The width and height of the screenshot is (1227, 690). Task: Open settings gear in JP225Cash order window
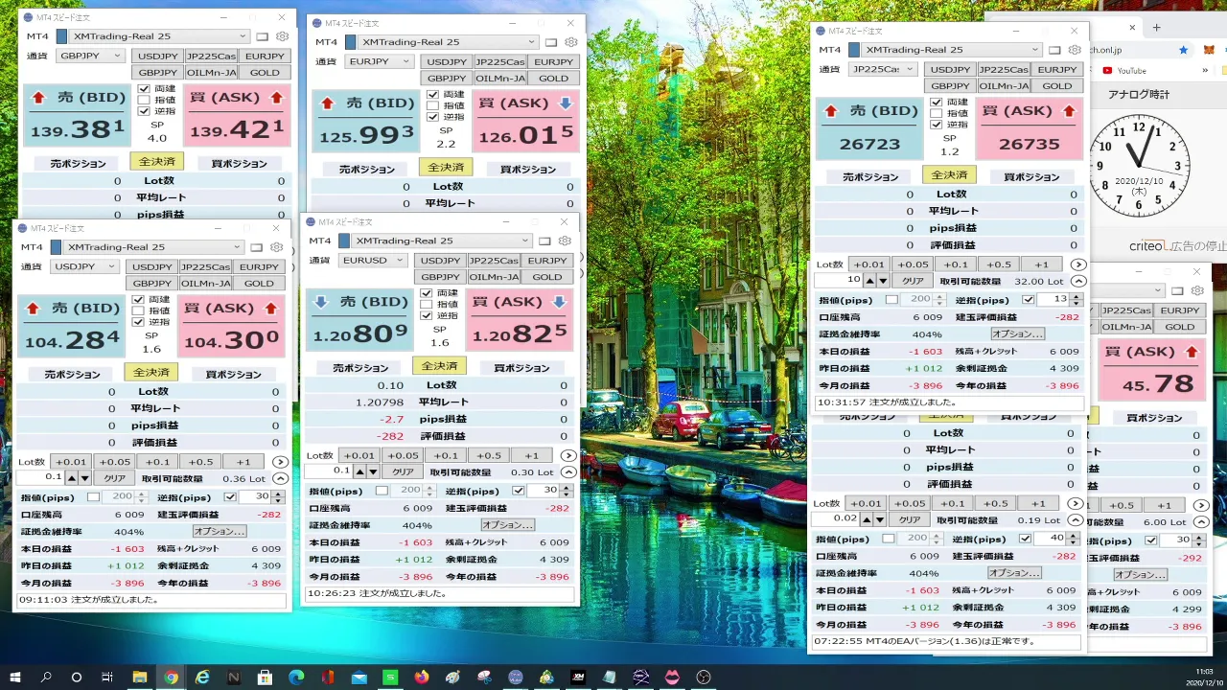pyautogui.click(x=1074, y=50)
